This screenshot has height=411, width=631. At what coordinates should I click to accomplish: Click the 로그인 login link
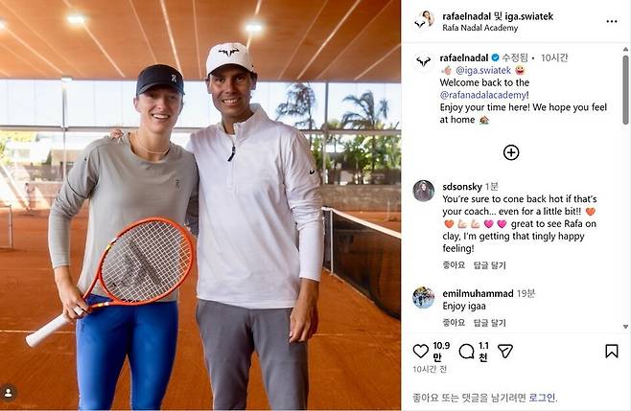pyautogui.click(x=542, y=398)
